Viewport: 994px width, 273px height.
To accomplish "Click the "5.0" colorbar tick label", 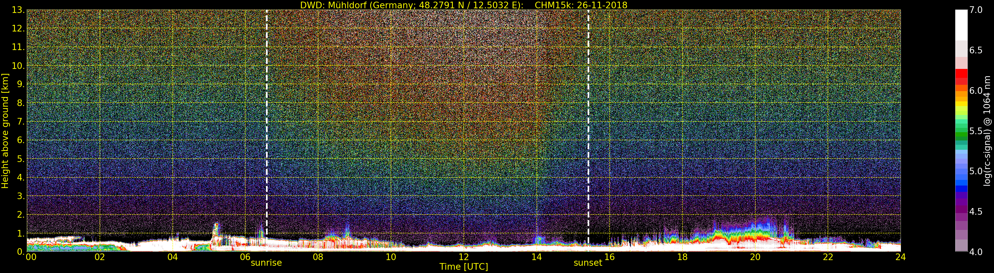I will [x=976, y=171].
